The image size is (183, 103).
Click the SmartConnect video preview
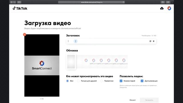42,66
